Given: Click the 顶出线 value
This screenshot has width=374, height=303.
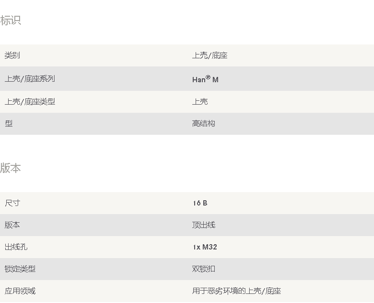Looking at the screenshot, I should pos(204,225).
